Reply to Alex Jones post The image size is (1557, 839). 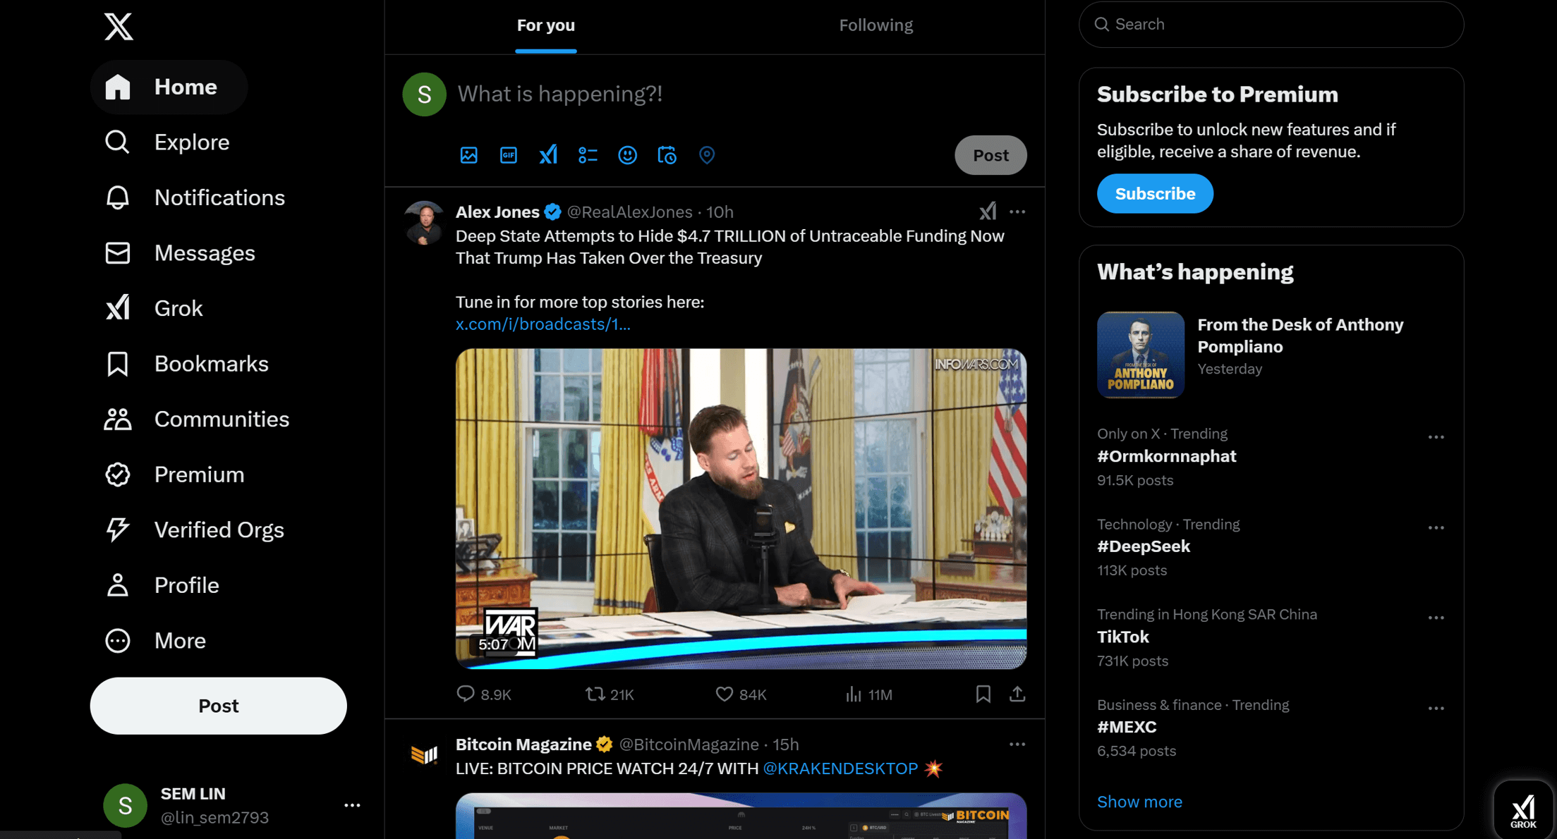point(484,694)
